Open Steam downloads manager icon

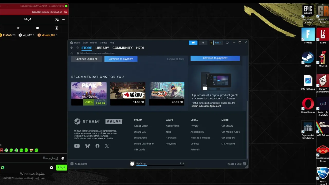pos(132,164)
